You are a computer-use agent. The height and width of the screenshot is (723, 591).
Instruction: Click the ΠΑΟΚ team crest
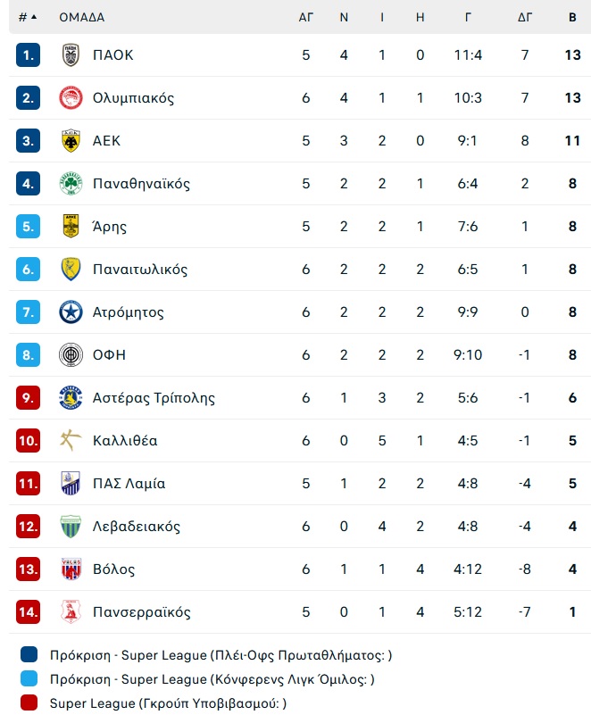click(71, 54)
